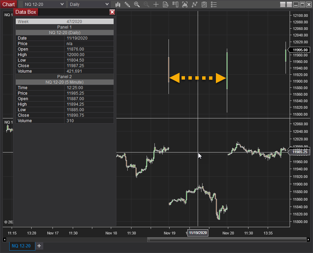Screen dimensions: 313x253
Task: Click the daily Price value n/a
Action: click(x=69, y=44)
